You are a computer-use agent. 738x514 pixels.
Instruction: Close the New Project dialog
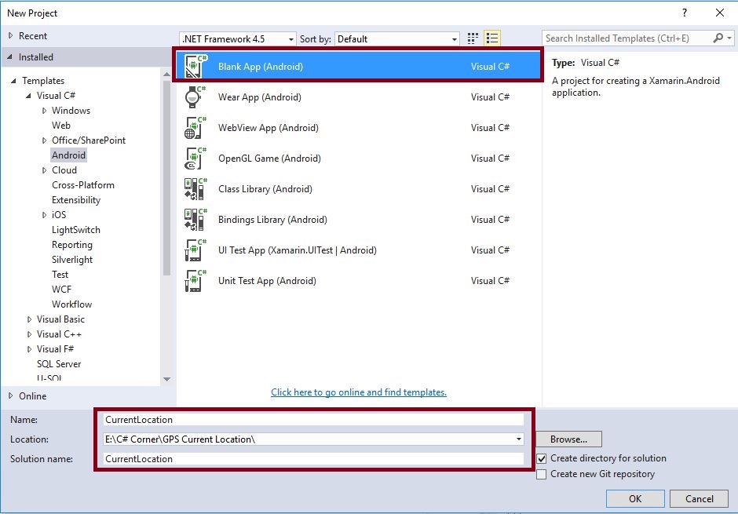pos(720,13)
